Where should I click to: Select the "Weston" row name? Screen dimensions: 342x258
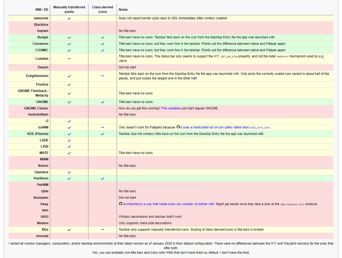[43, 223]
